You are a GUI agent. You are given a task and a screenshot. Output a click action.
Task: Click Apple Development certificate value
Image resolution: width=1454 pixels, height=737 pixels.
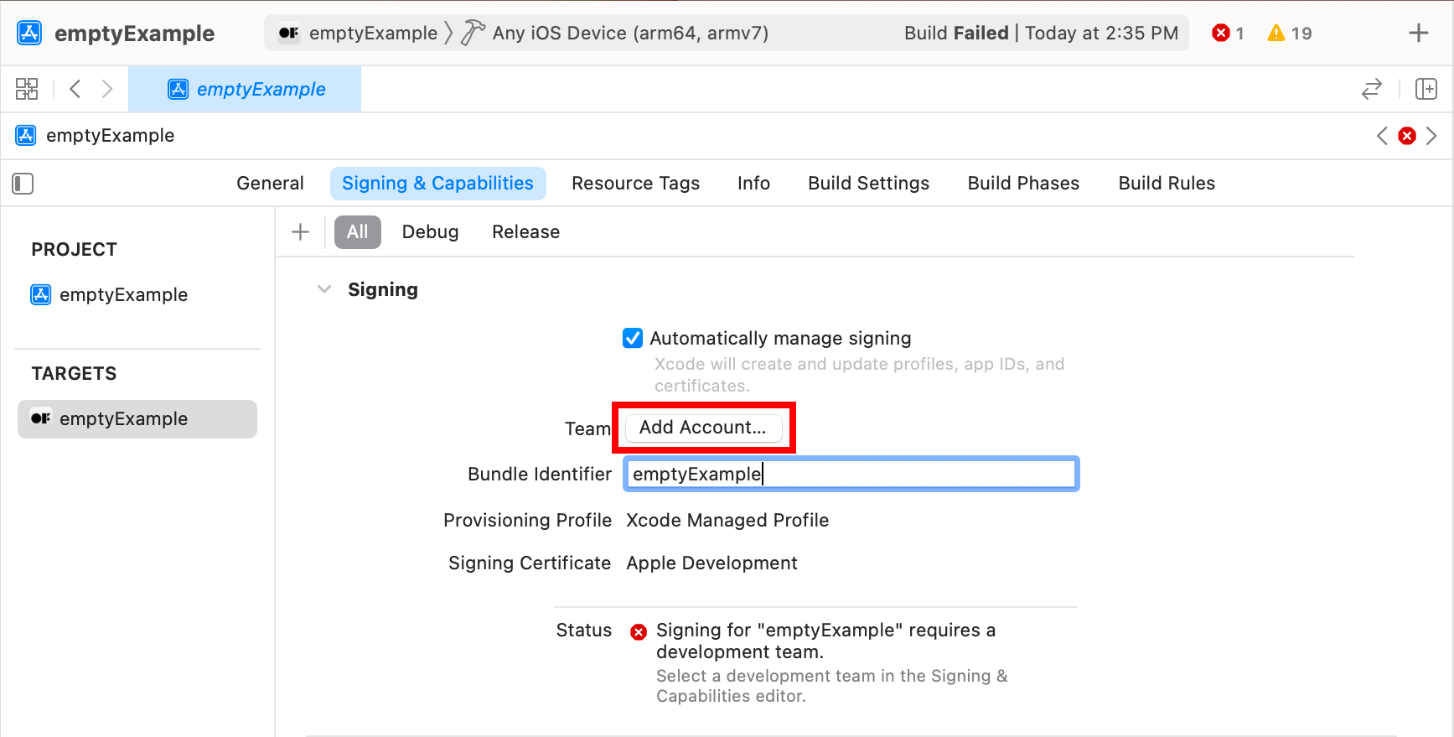tap(711, 563)
